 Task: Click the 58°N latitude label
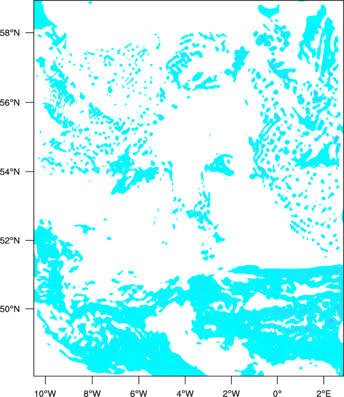(10, 33)
